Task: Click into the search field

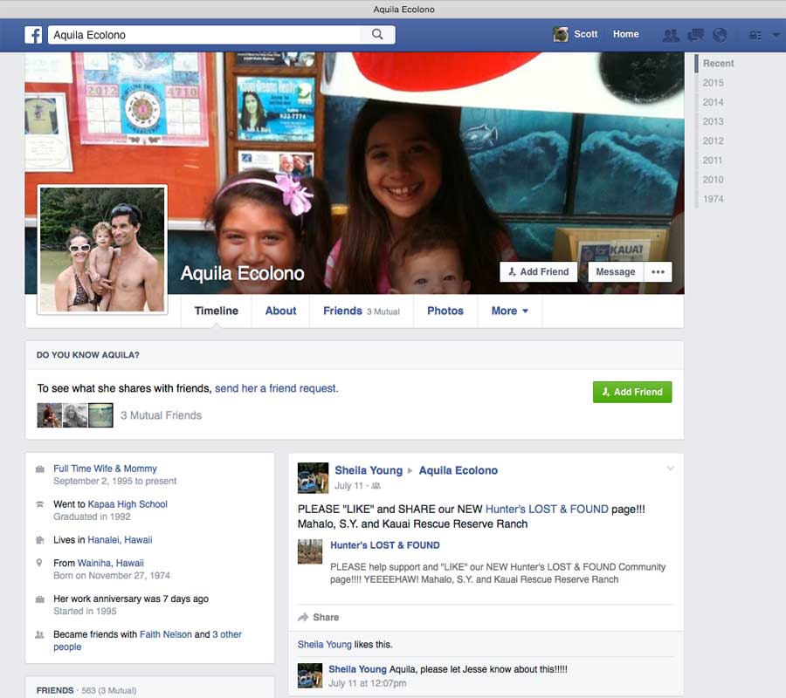Action: click(204, 35)
